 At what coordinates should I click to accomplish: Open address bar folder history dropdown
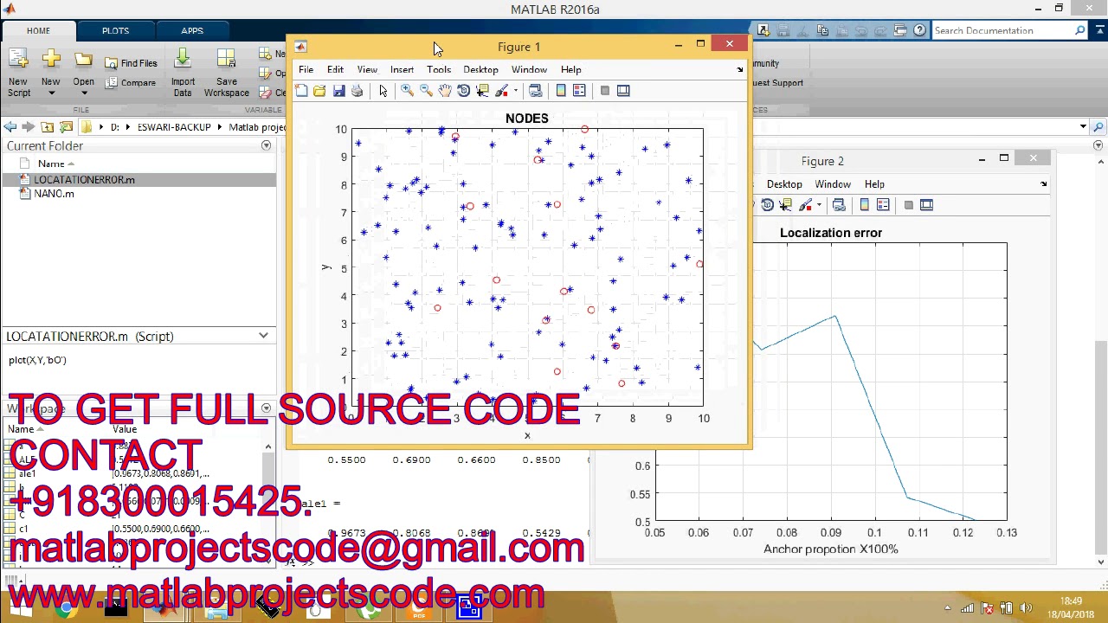point(1083,127)
